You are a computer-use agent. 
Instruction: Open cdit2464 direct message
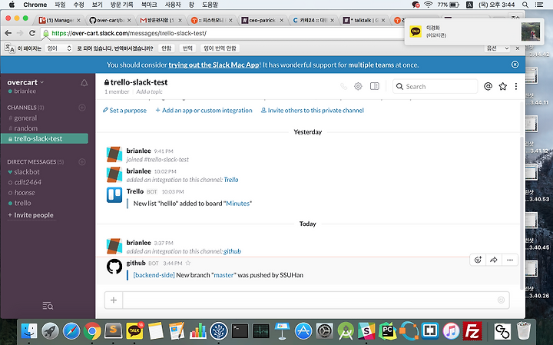coord(28,182)
